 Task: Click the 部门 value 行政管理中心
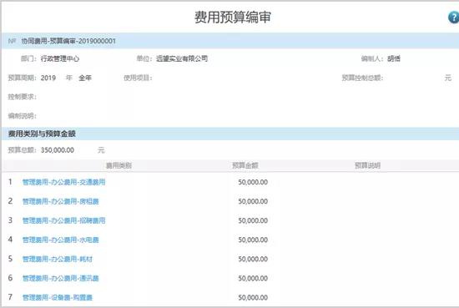tap(60, 59)
